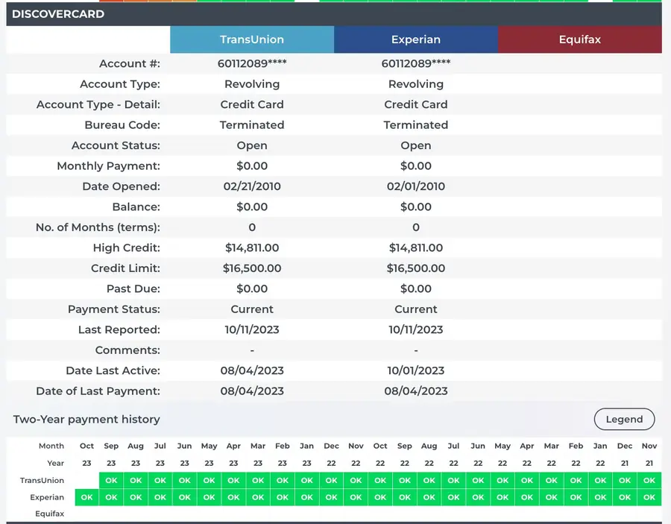
Task: Click the Equifax row label in payment history
Action: tap(50, 514)
